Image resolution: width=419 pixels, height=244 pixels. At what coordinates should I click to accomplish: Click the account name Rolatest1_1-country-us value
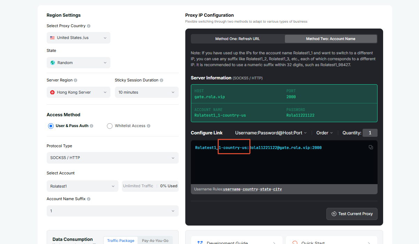tap(220, 115)
